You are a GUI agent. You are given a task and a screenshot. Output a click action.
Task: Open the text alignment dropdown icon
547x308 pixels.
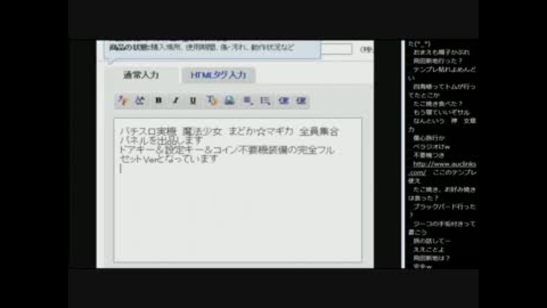[x=248, y=100]
